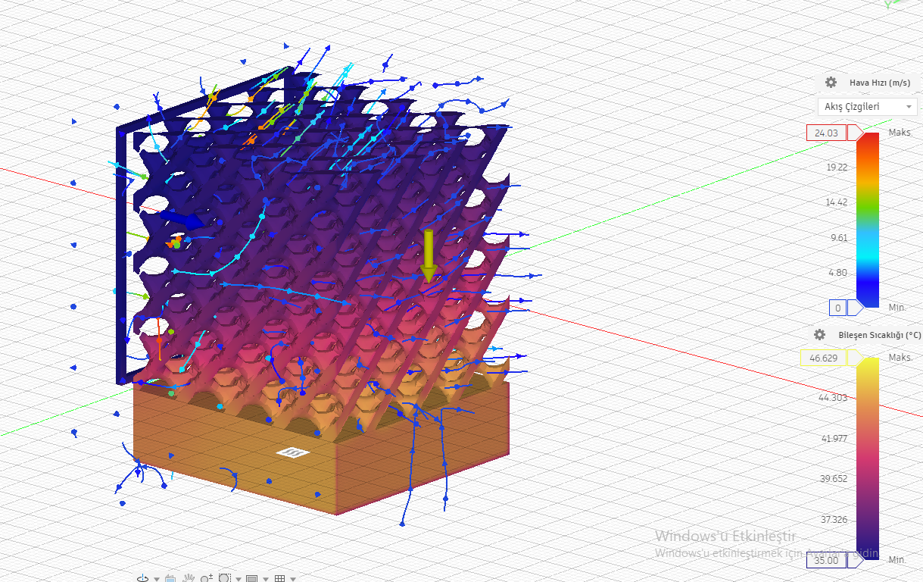
Task: Click the look-at view icon beside Orbit
Action: pos(170,577)
